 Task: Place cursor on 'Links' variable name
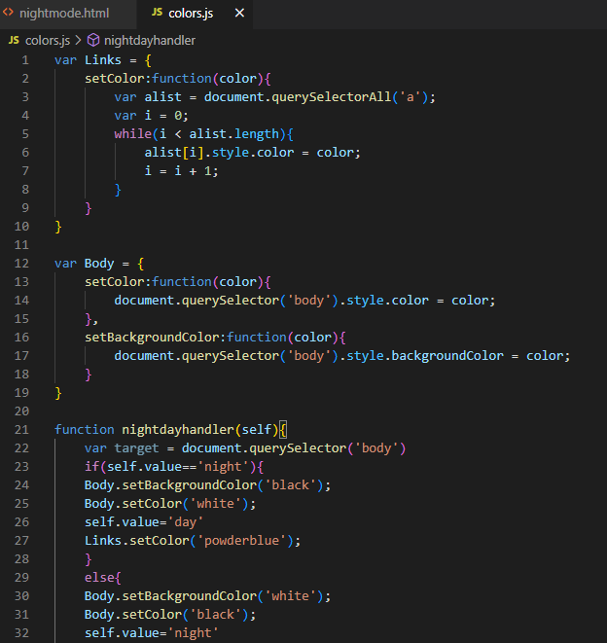click(103, 60)
